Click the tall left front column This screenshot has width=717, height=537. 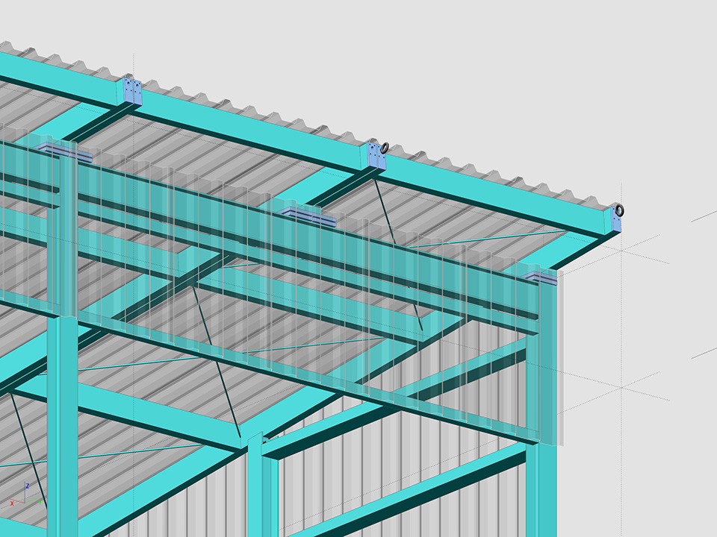[x=62, y=418]
